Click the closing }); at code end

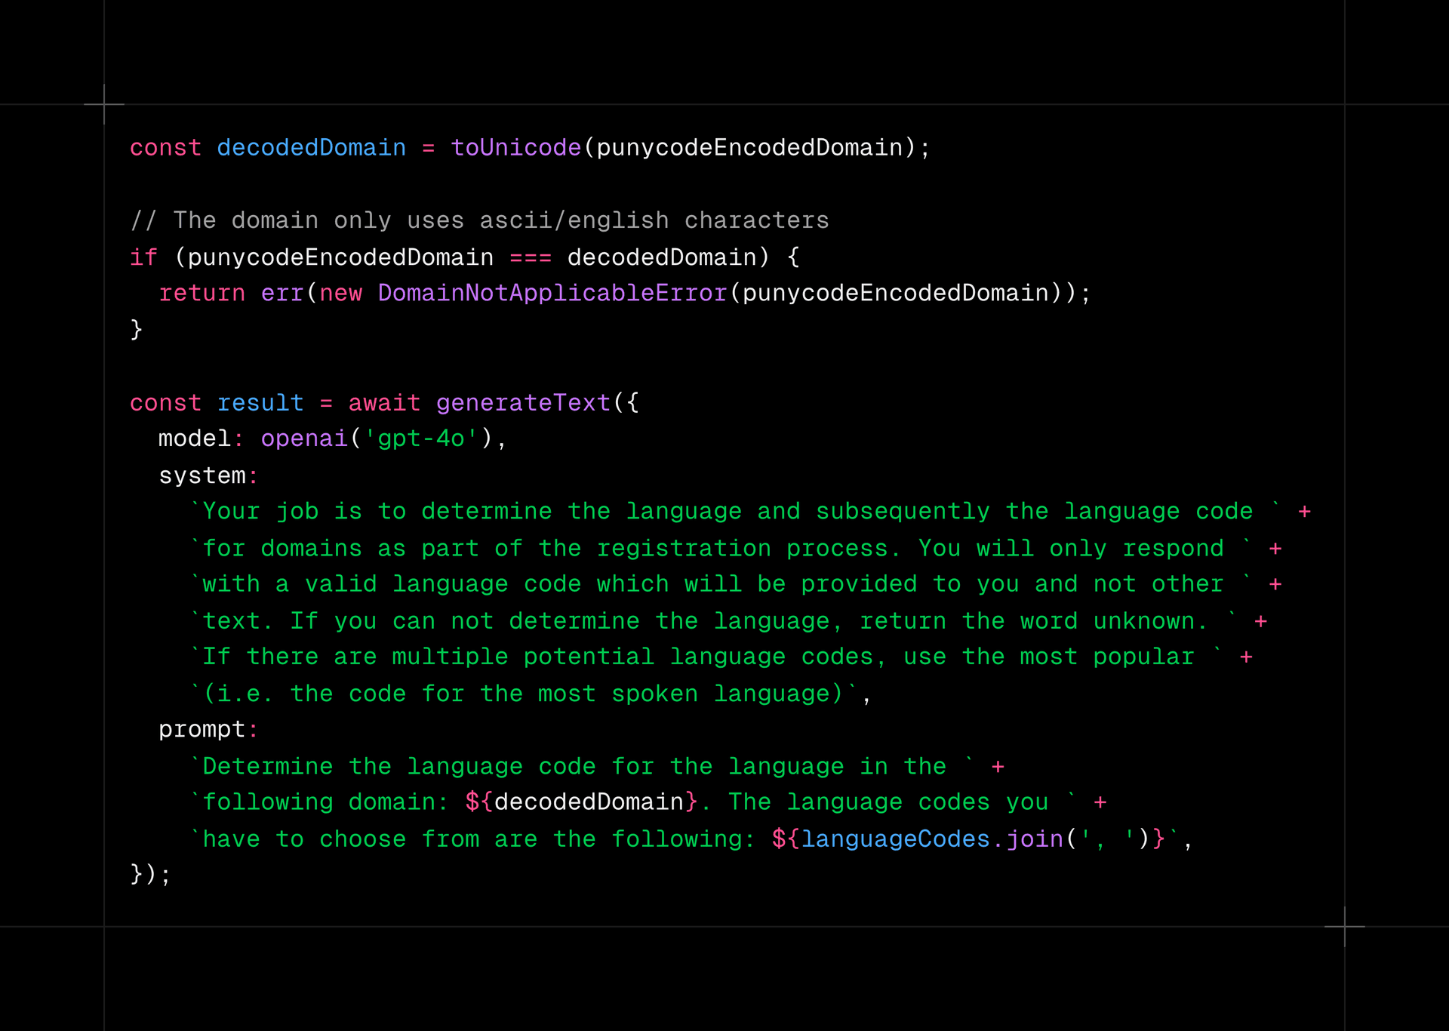pyautogui.click(x=150, y=874)
